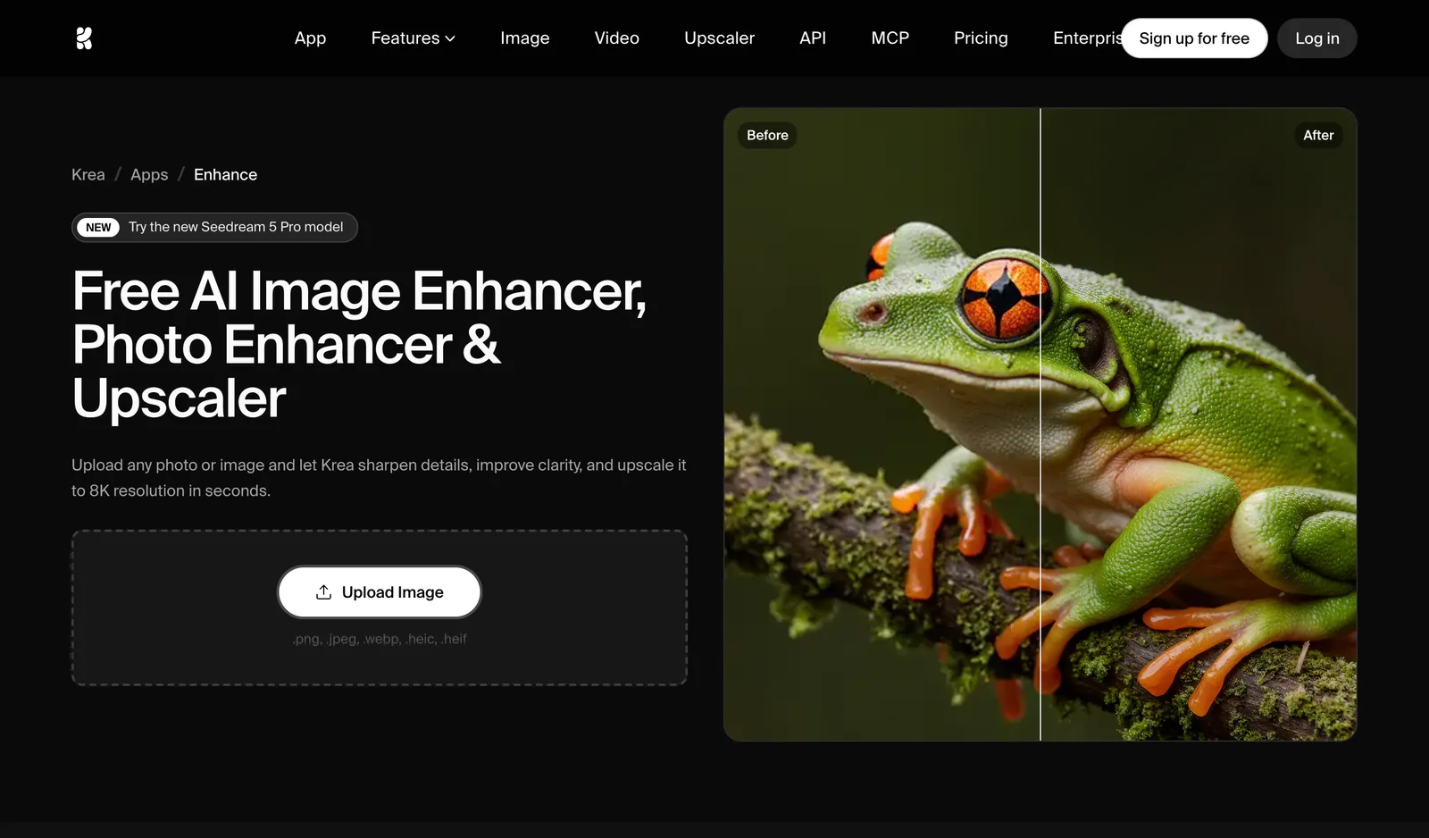The height and width of the screenshot is (838, 1429).
Task: Select Upscaler in the top navigation
Action: tap(719, 38)
